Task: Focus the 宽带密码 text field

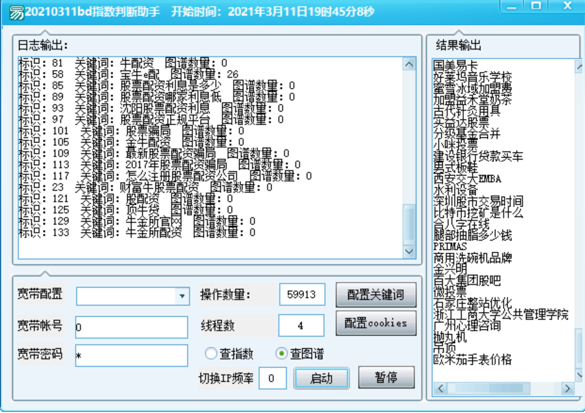Action: click(131, 355)
